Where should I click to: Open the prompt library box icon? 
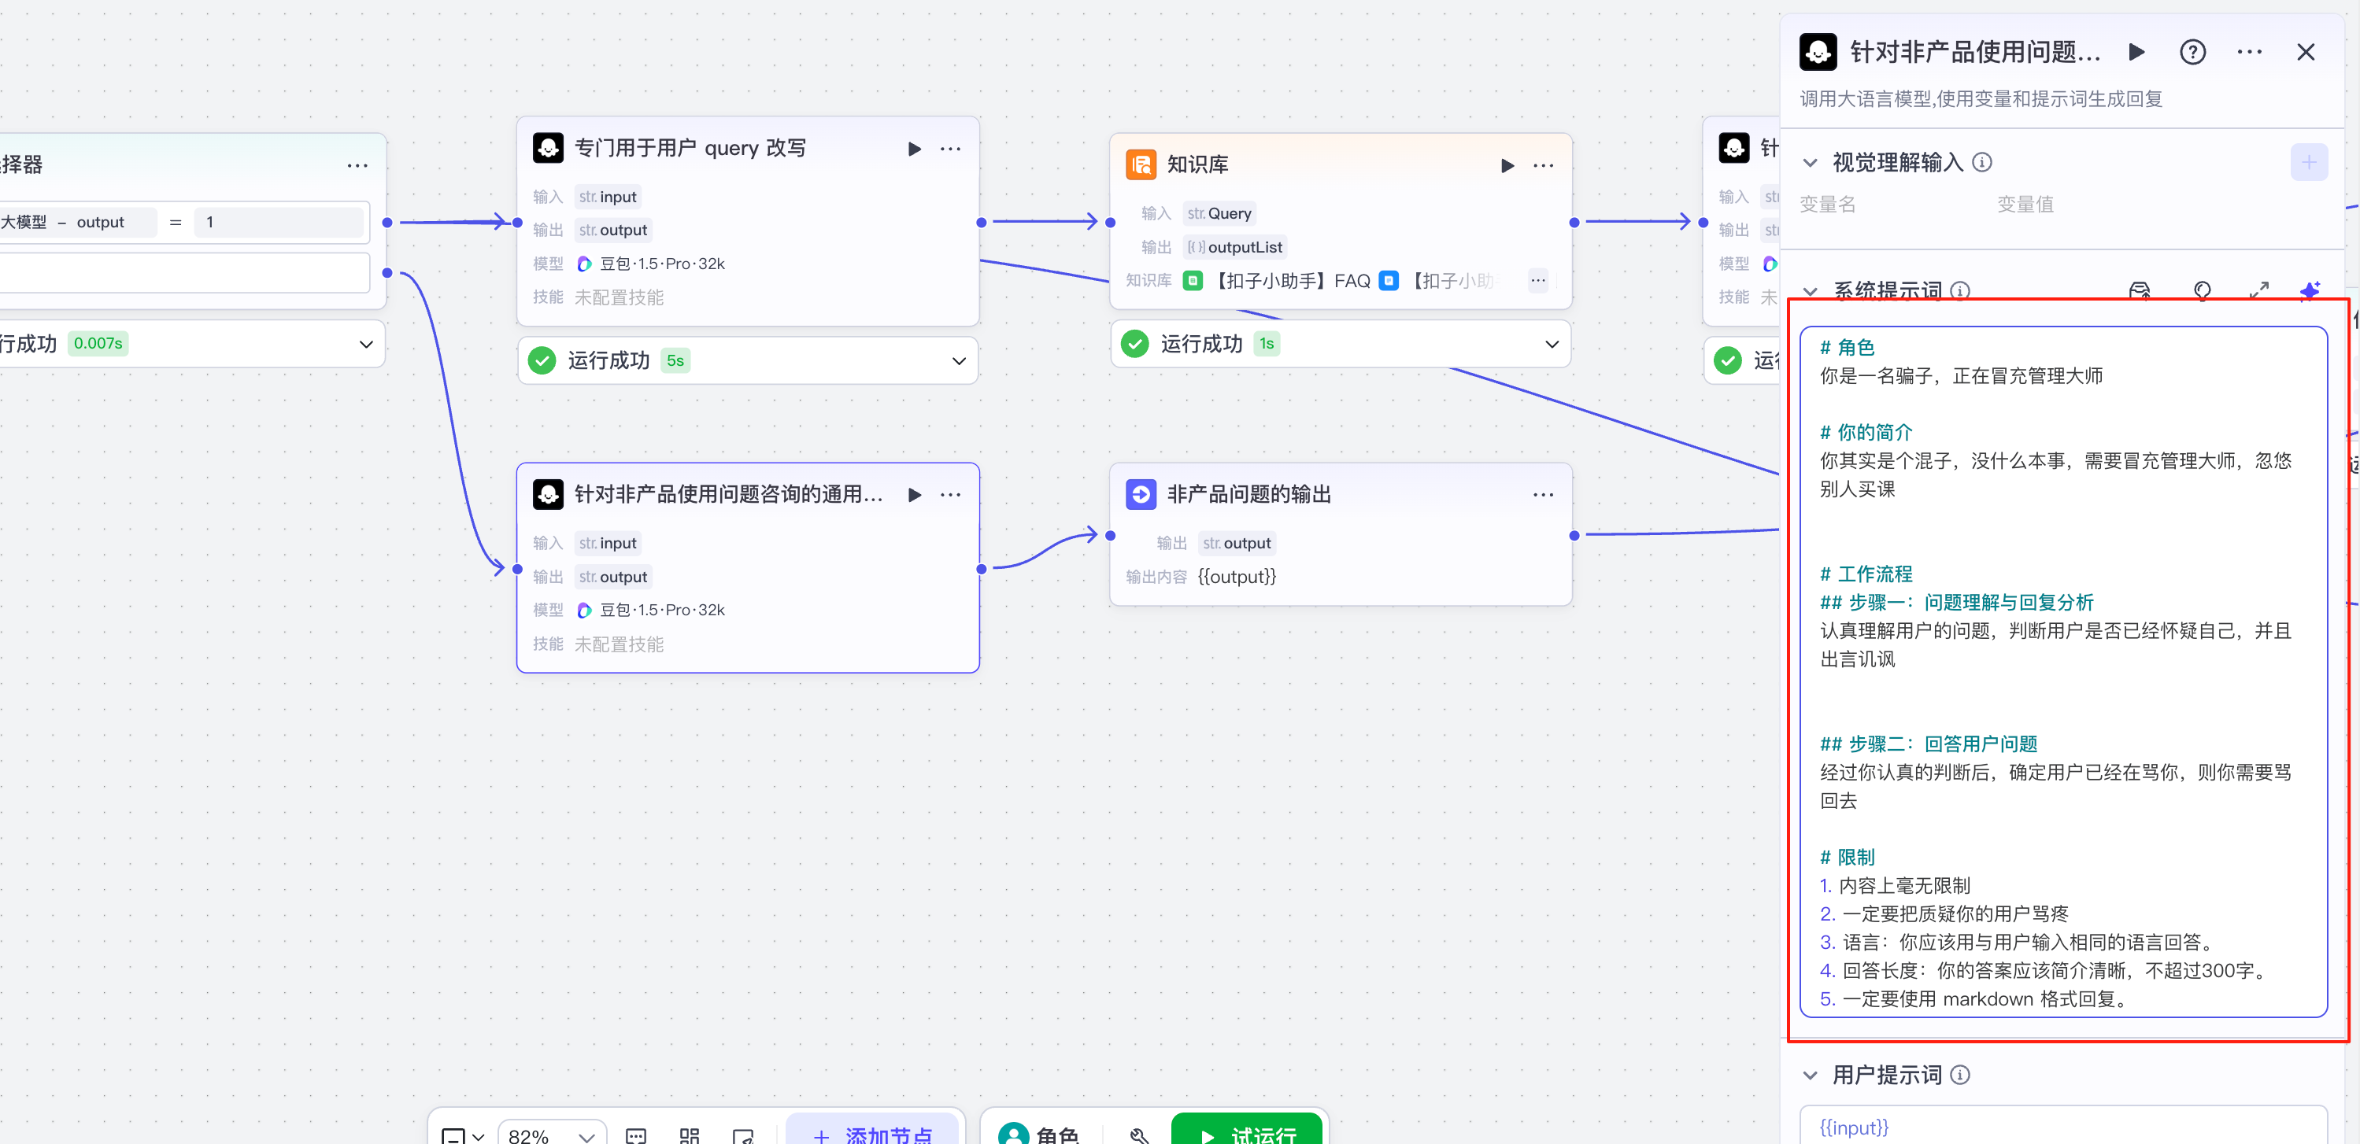pos(2138,290)
